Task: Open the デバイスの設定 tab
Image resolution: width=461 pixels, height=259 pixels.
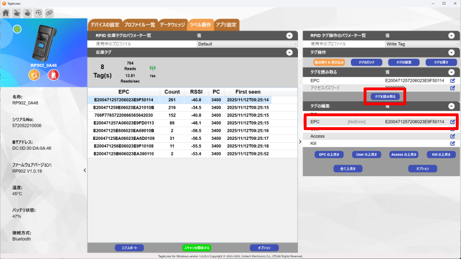Action: tap(104, 25)
